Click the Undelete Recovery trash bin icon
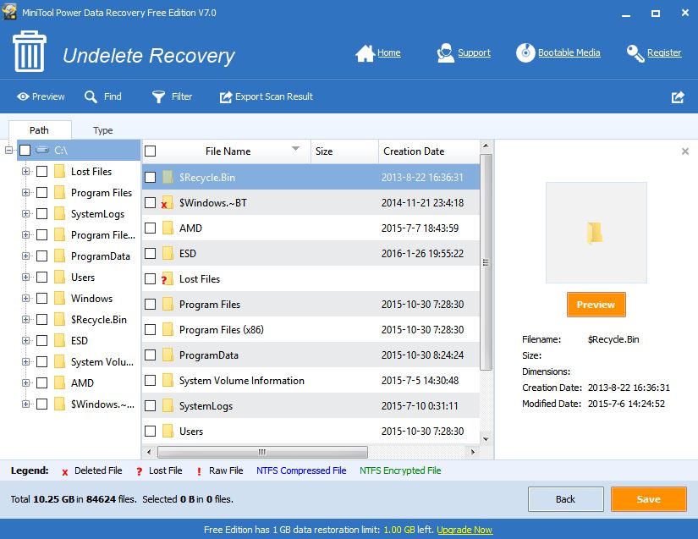 click(x=30, y=52)
